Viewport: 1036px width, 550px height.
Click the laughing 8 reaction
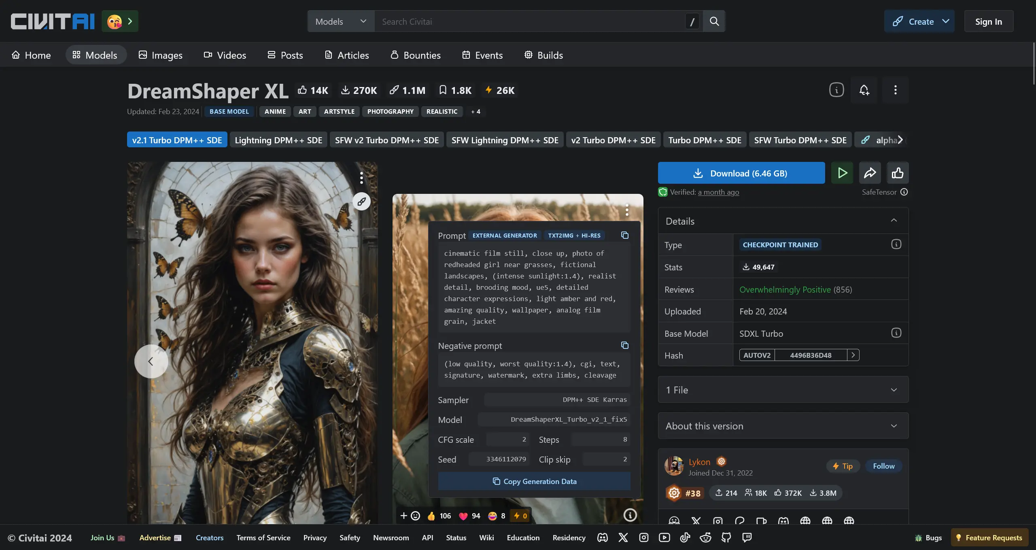click(497, 516)
